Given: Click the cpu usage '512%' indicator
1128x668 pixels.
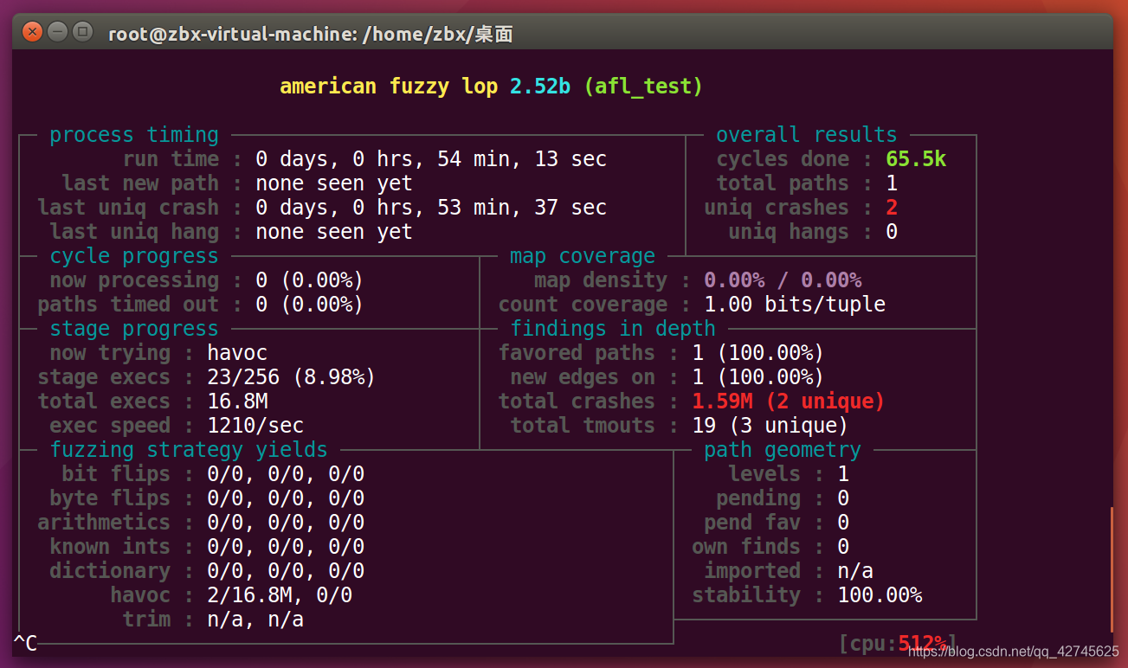Looking at the screenshot, I should click(x=922, y=643).
